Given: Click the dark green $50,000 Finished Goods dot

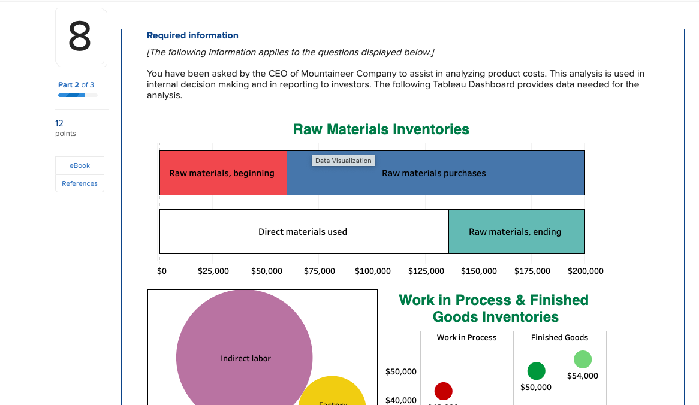Looking at the screenshot, I should point(537,371).
